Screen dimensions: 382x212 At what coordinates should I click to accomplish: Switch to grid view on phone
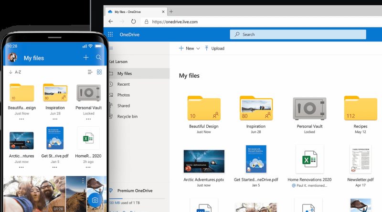pos(99,72)
